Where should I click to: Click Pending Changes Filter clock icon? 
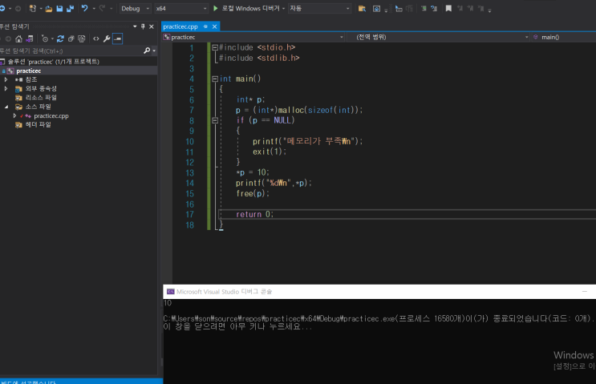(45, 38)
